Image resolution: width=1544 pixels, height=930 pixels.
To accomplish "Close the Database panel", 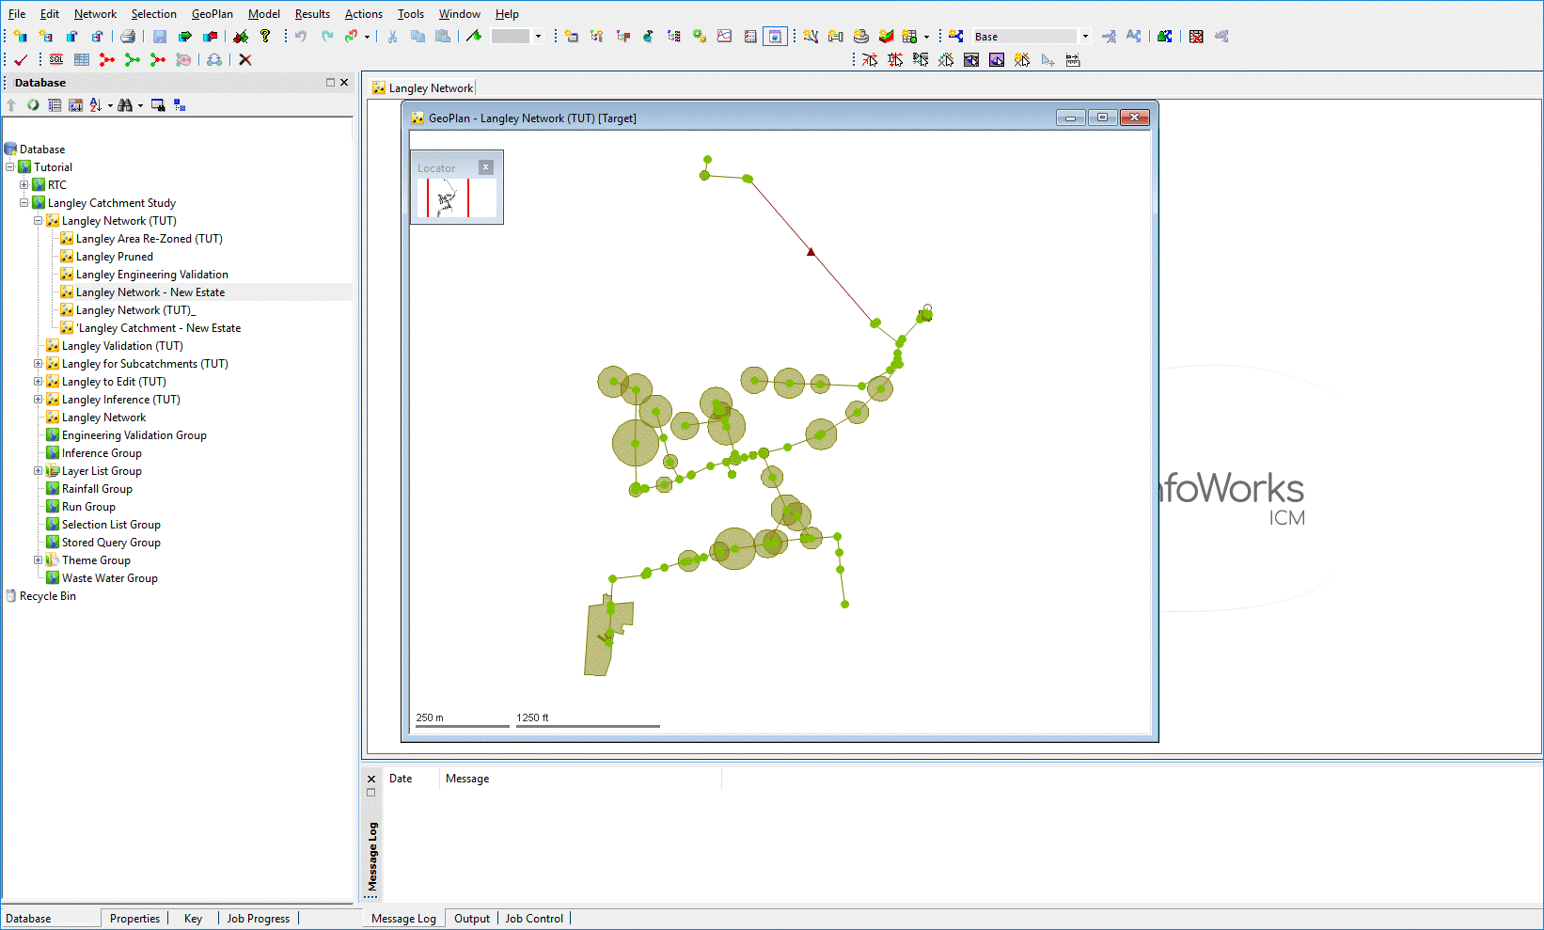I will click(344, 83).
